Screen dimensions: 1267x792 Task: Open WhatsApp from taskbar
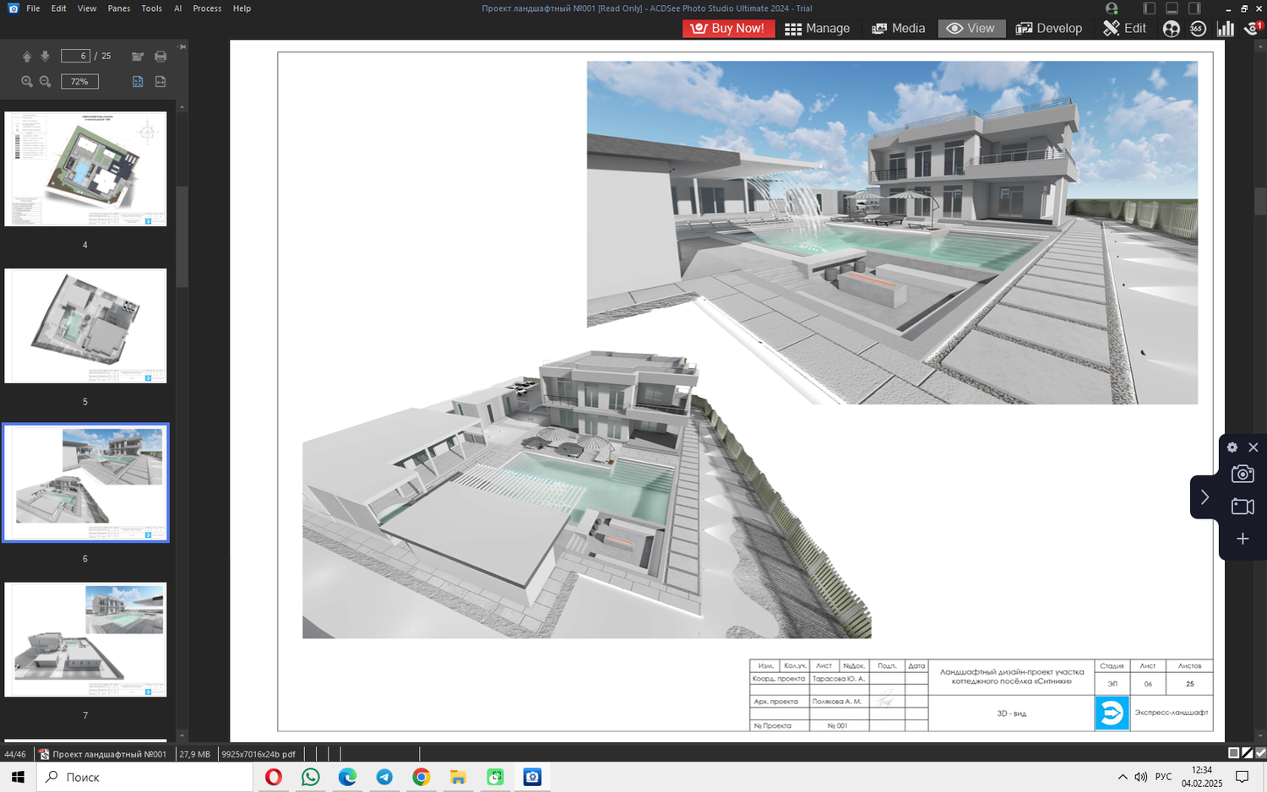point(311,777)
